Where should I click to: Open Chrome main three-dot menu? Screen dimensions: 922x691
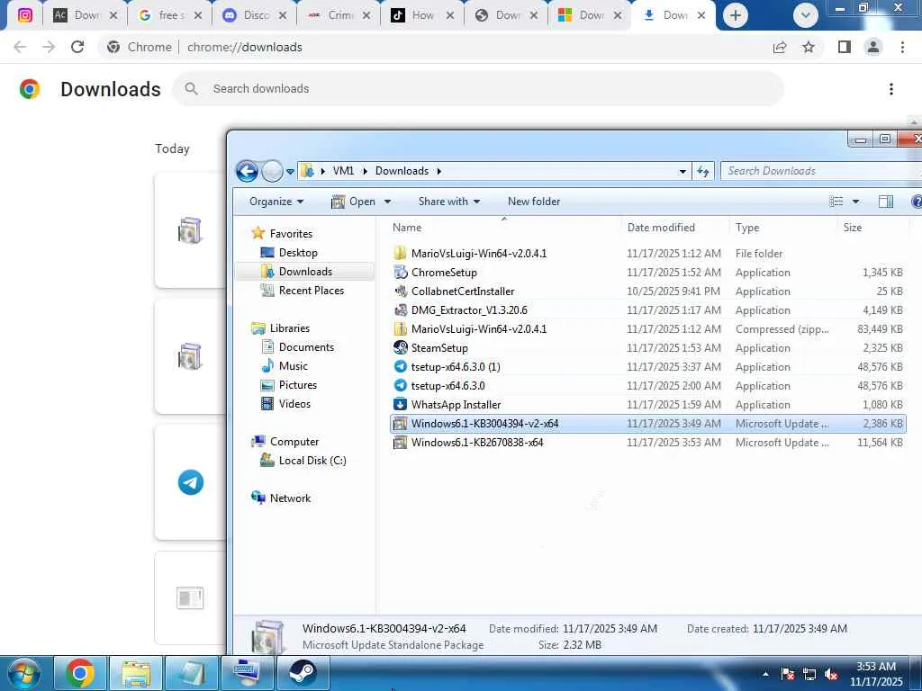coord(902,47)
